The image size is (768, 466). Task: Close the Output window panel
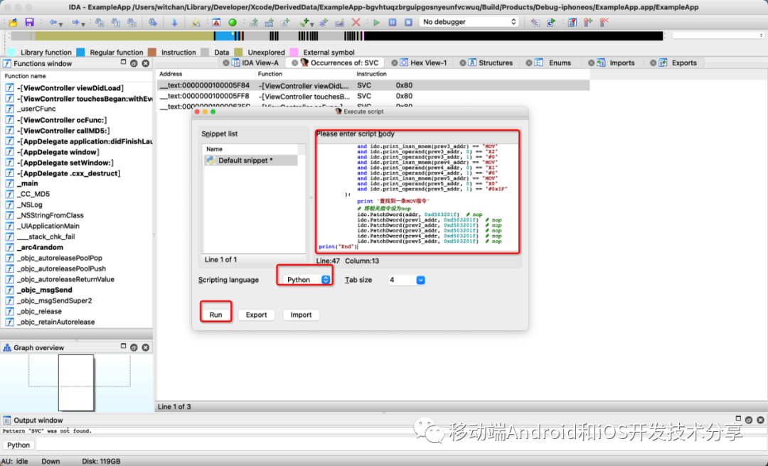[760, 420]
